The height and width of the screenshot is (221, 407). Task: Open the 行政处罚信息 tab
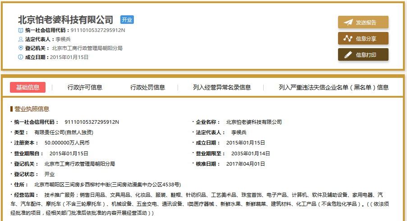click(148, 87)
